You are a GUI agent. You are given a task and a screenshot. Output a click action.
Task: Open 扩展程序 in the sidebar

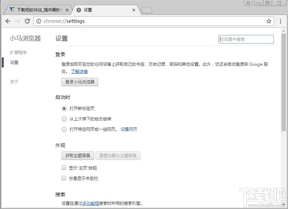(18, 52)
